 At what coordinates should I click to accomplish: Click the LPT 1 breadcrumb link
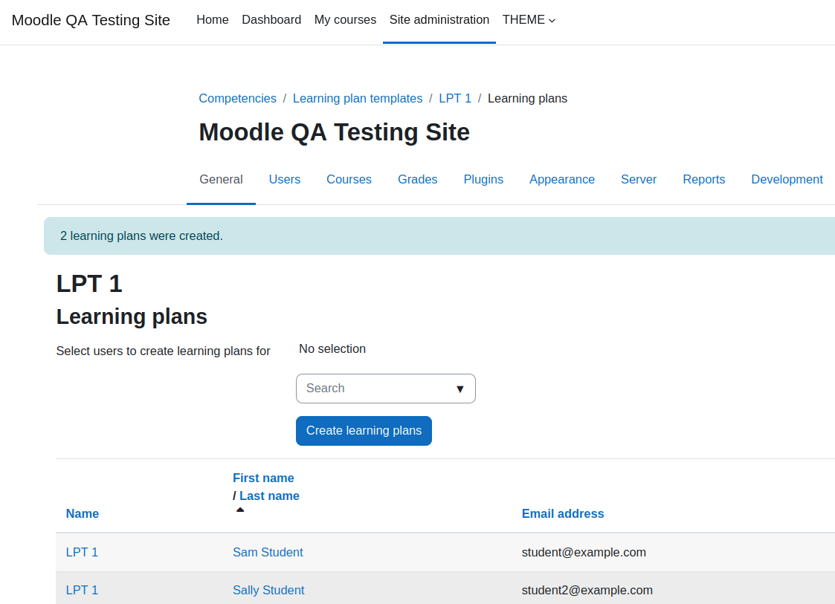[x=455, y=99]
